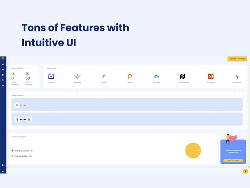Screen dimensions: 250x188
Task: Click the UPGRADE NOW button
Action: [x=233, y=161]
